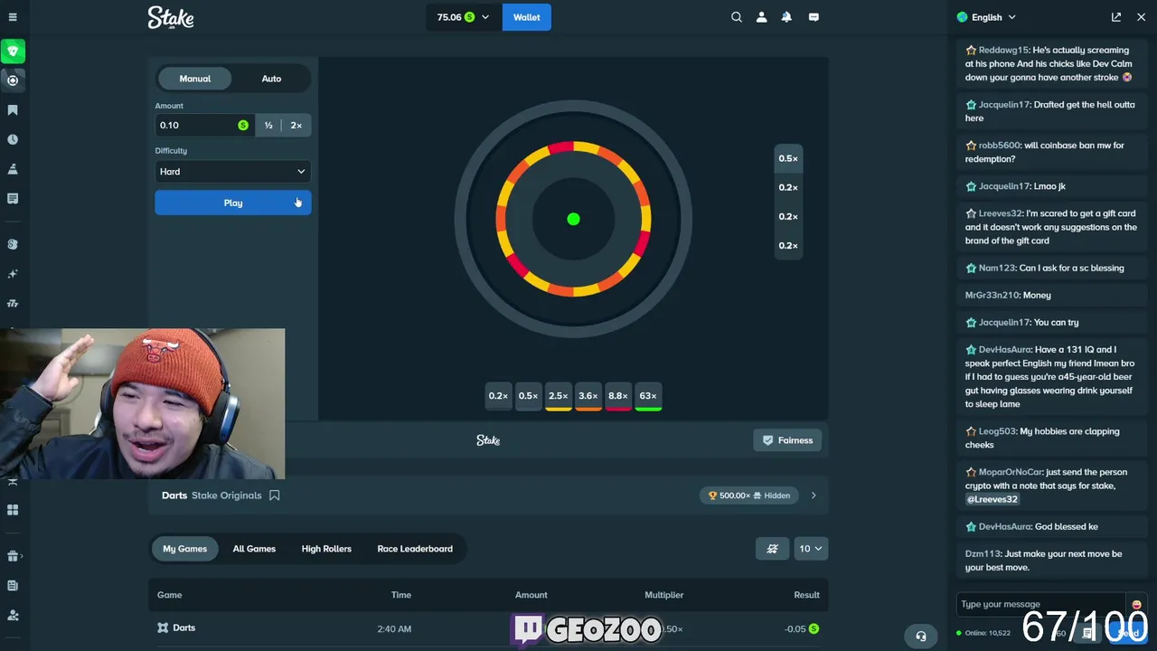Click the 500.00× Hidden top win pill
Image resolution: width=1157 pixels, height=651 pixels.
tap(750, 495)
